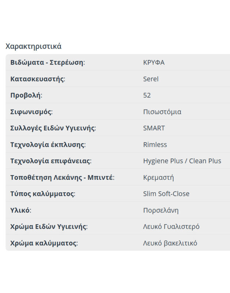The image size is (230, 293).
Task: Click the Slim Soft-Close cover type value
Action: click(166, 194)
